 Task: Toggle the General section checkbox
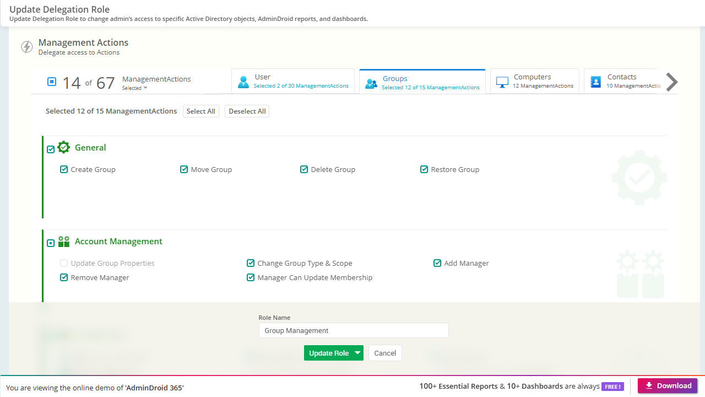51,149
